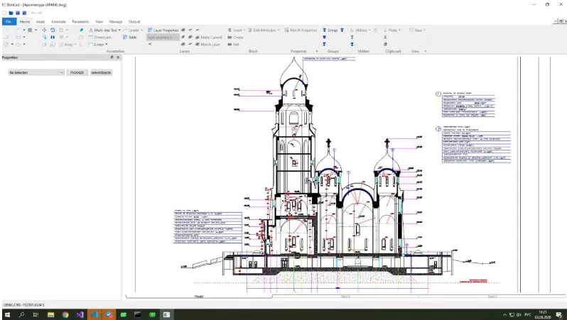Select the Move tool icon
567x320 pixels.
pyautogui.click(x=44, y=30)
